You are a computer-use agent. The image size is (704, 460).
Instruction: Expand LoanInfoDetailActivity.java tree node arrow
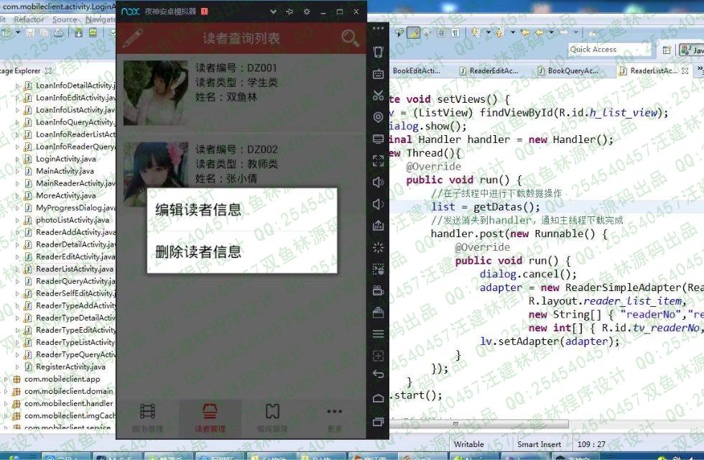pos(17,86)
